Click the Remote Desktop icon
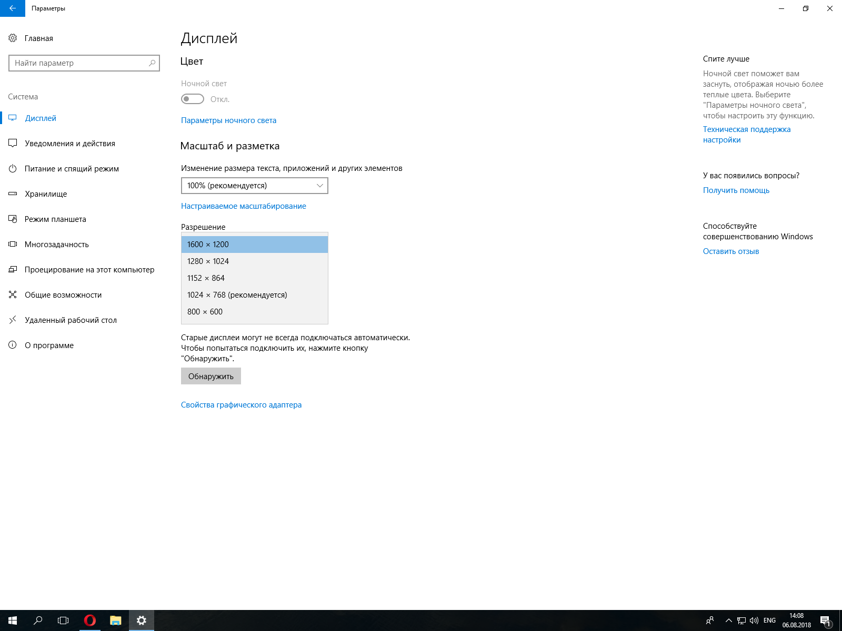This screenshot has height=631, width=842. tap(13, 320)
